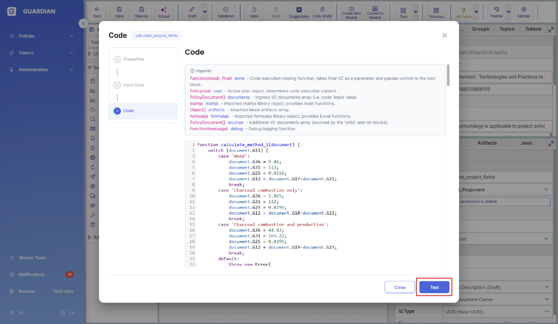
Task: Collapse the left sidebar with arrow toggle
Action: 83,23
